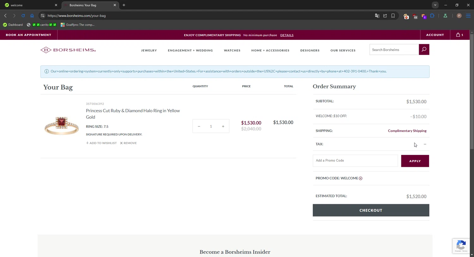Click the quantity value field
The height and width of the screenshot is (257, 474).
click(x=211, y=126)
